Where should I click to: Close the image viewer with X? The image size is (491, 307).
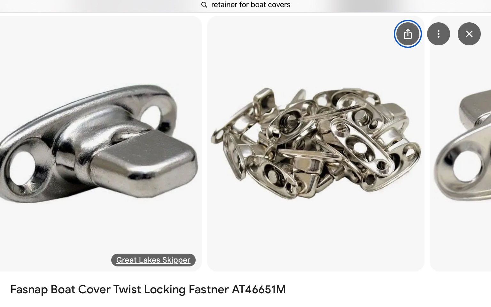click(469, 34)
